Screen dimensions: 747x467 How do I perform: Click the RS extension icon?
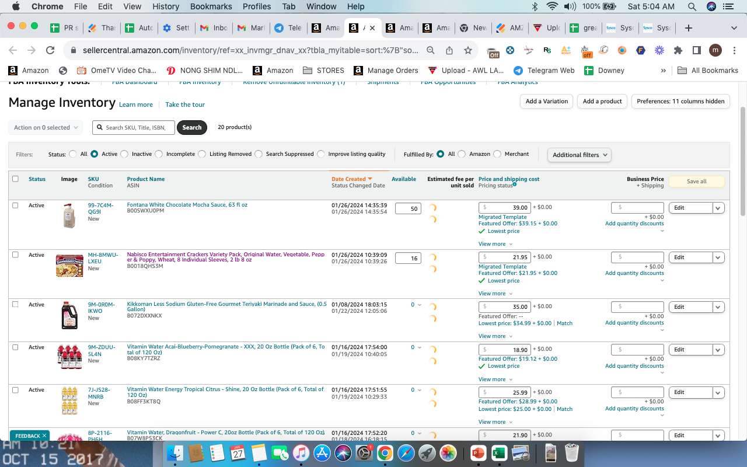pos(547,50)
